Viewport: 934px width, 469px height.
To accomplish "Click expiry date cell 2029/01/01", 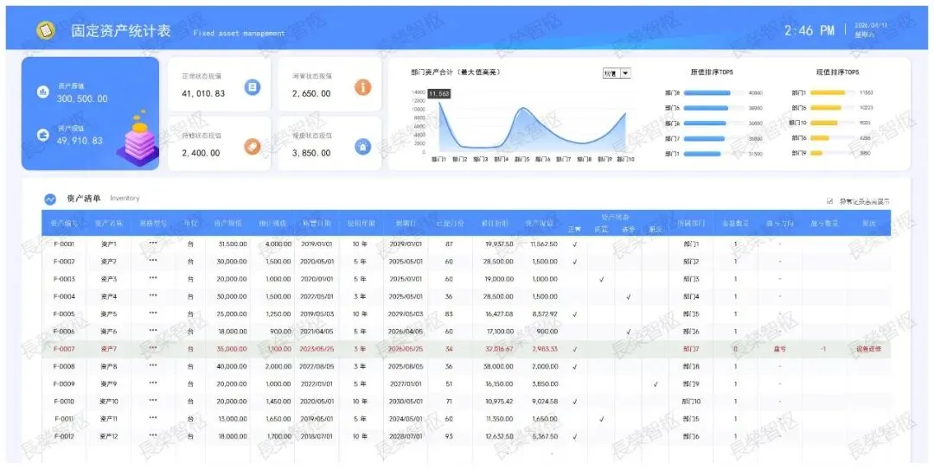I will coord(406,244).
